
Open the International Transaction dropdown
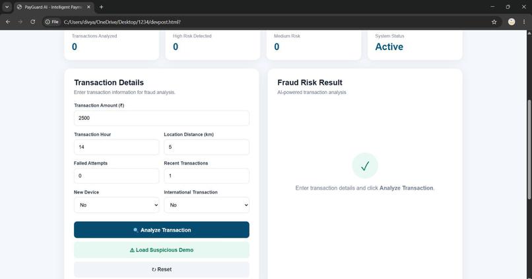click(207, 205)
